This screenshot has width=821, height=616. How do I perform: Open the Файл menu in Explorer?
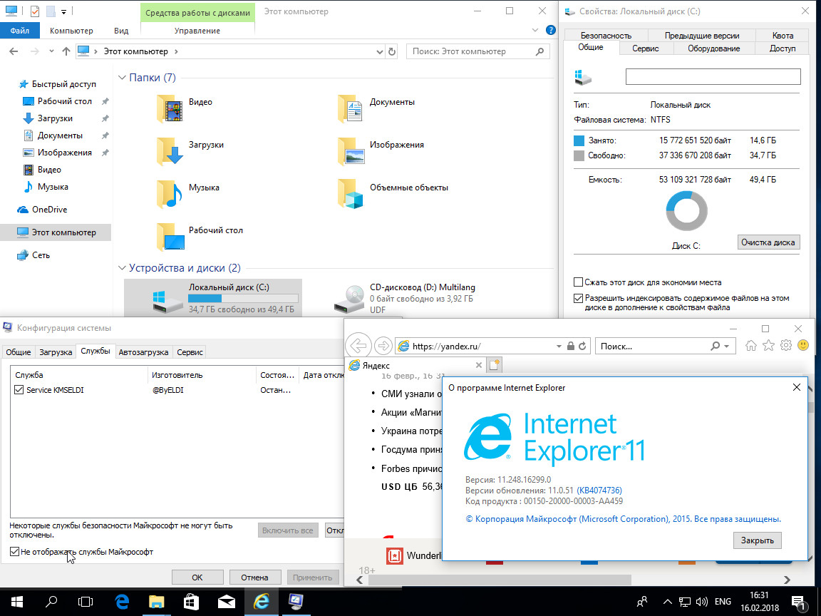[19, 31]
